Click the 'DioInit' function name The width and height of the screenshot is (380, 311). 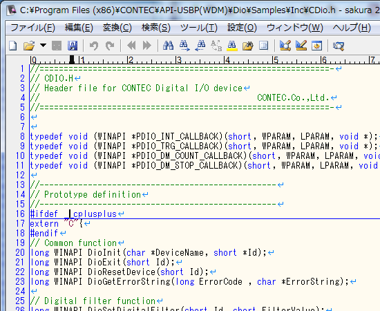coord(104,253)
